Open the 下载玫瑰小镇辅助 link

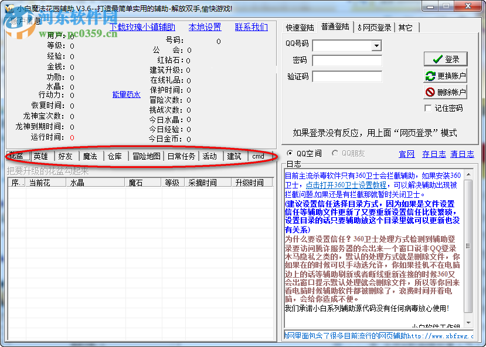[x=142, y=27]
